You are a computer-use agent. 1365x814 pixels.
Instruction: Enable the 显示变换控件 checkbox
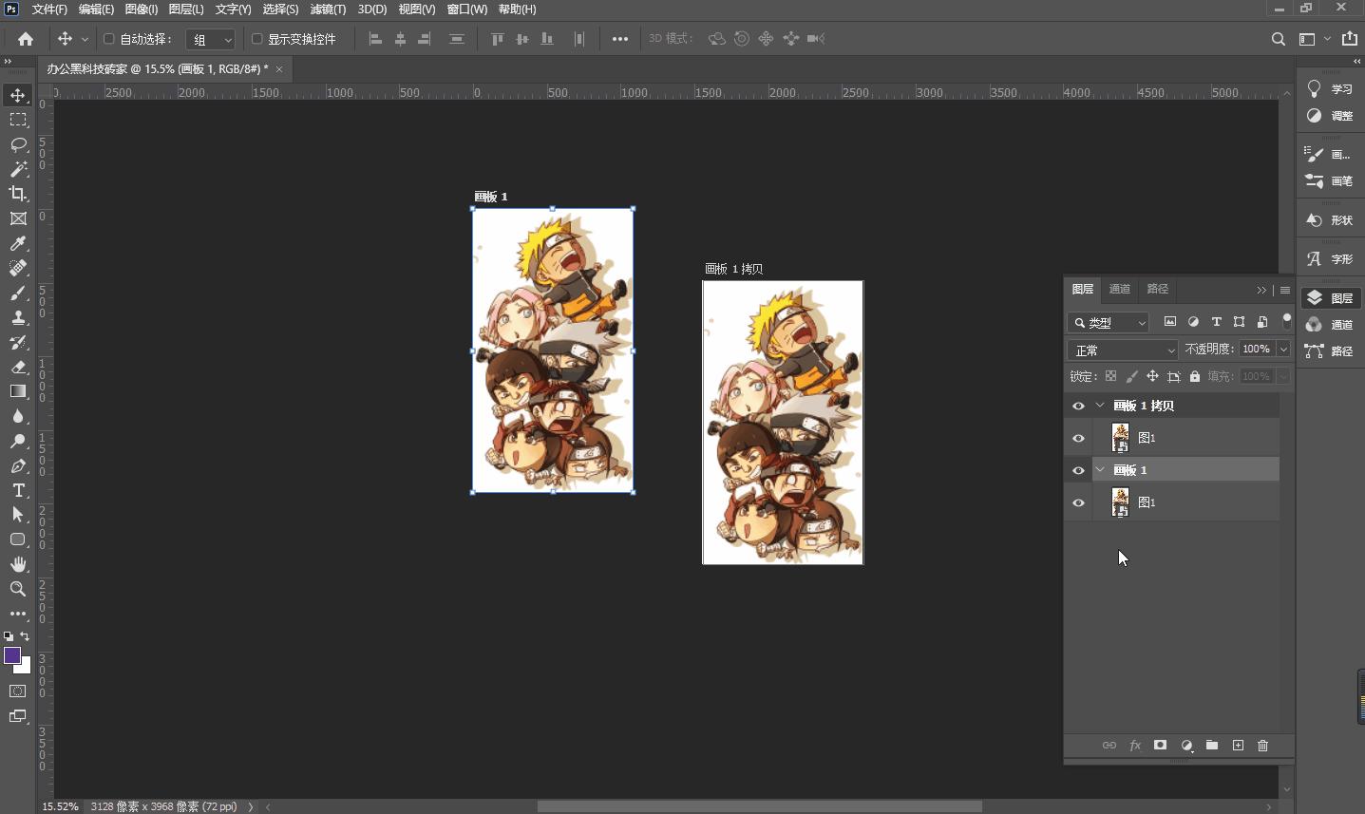click(256, 39)
